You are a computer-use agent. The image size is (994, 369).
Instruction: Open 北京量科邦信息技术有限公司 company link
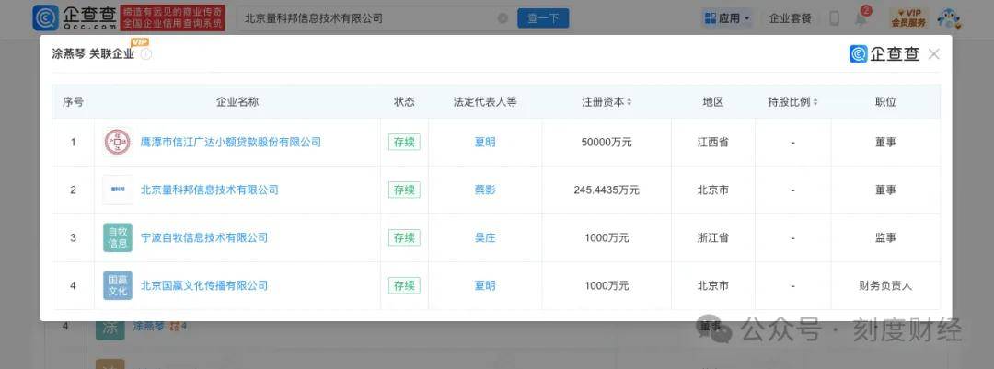[x=209, y=190]
